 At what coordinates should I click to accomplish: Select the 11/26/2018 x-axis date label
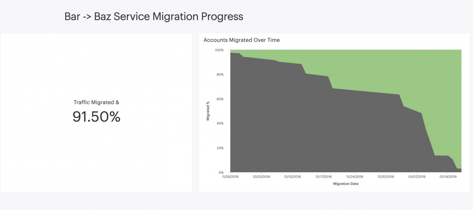click(x=230, y=177)
